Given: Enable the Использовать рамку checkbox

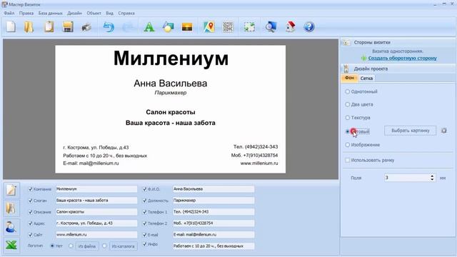Looking at the screenshot, I should pyautogui.click(x=348, y=160).
